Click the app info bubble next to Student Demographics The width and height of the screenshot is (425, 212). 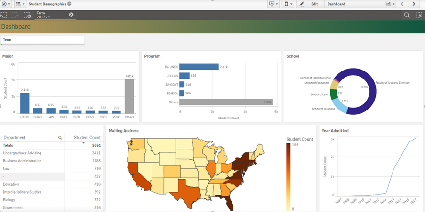(69, 4)
